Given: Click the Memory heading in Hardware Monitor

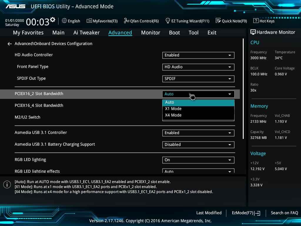Looking at the screenshot, I should pos(259,106).
